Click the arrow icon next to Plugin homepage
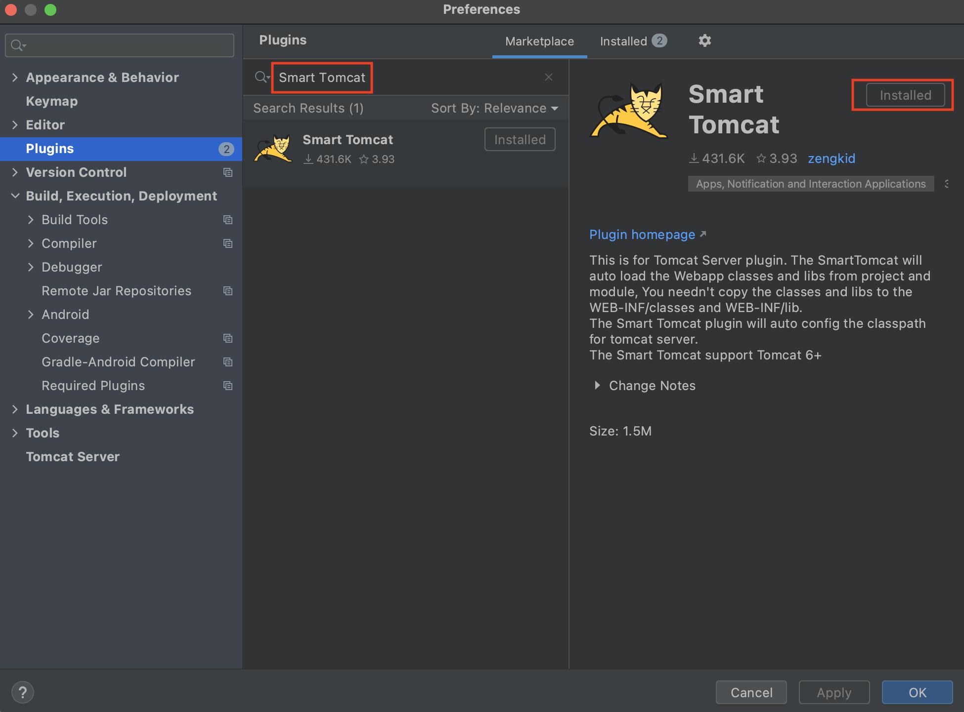The height and width of the screenshot is (712, 964). point(703,234)
